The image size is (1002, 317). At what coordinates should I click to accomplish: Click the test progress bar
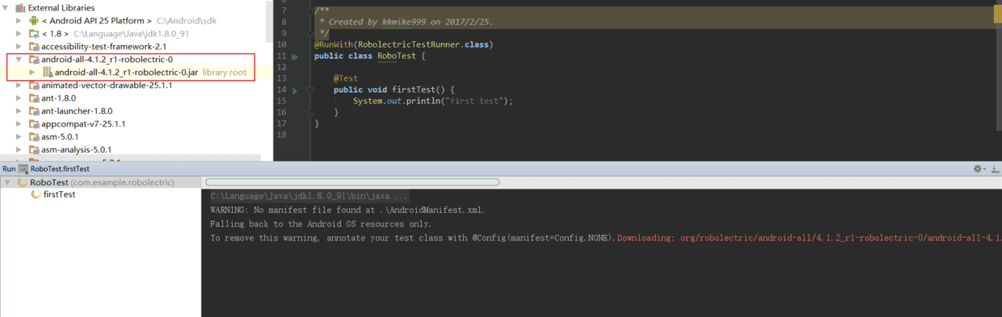pos(352,182)
